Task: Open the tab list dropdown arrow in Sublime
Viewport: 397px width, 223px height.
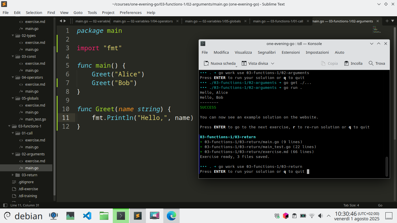Action: [393, 21]
